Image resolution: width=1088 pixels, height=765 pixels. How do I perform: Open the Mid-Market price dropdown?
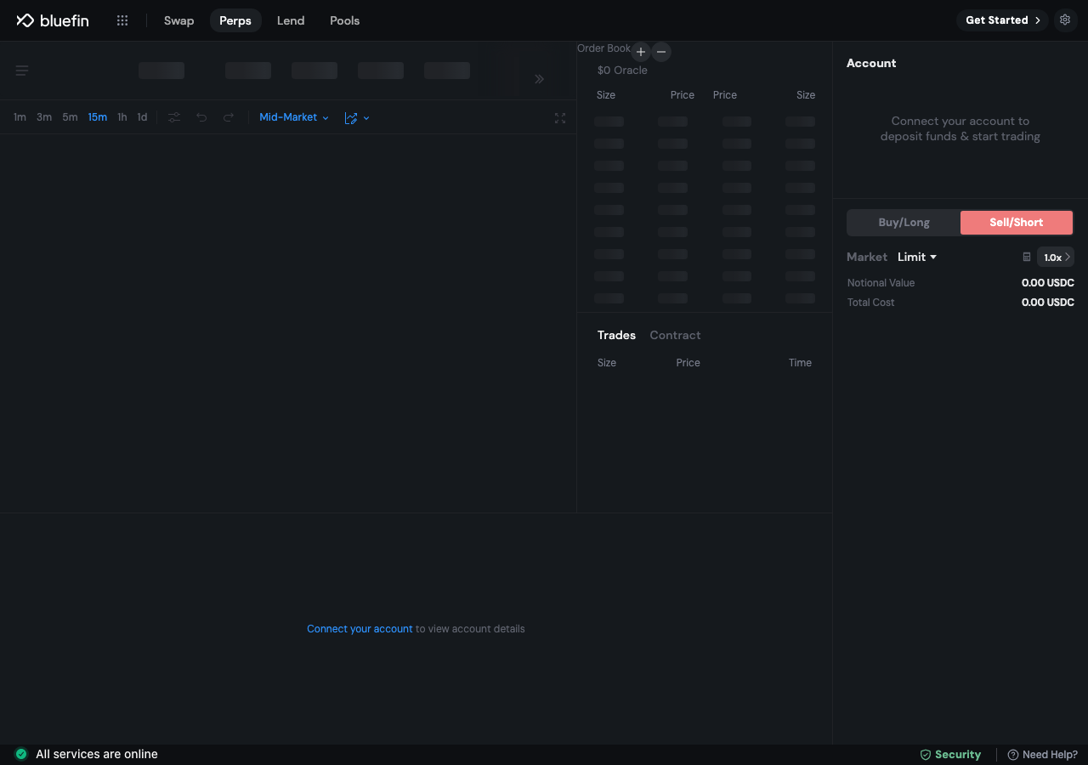(x=294, y=117)
